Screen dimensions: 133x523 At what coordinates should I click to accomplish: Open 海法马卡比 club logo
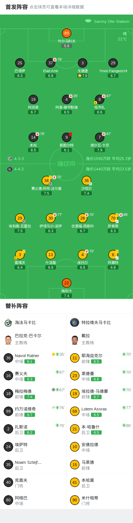tap(8, 323)
